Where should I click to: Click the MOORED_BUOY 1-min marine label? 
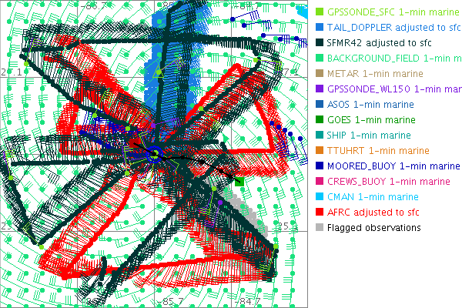point(393,166)
